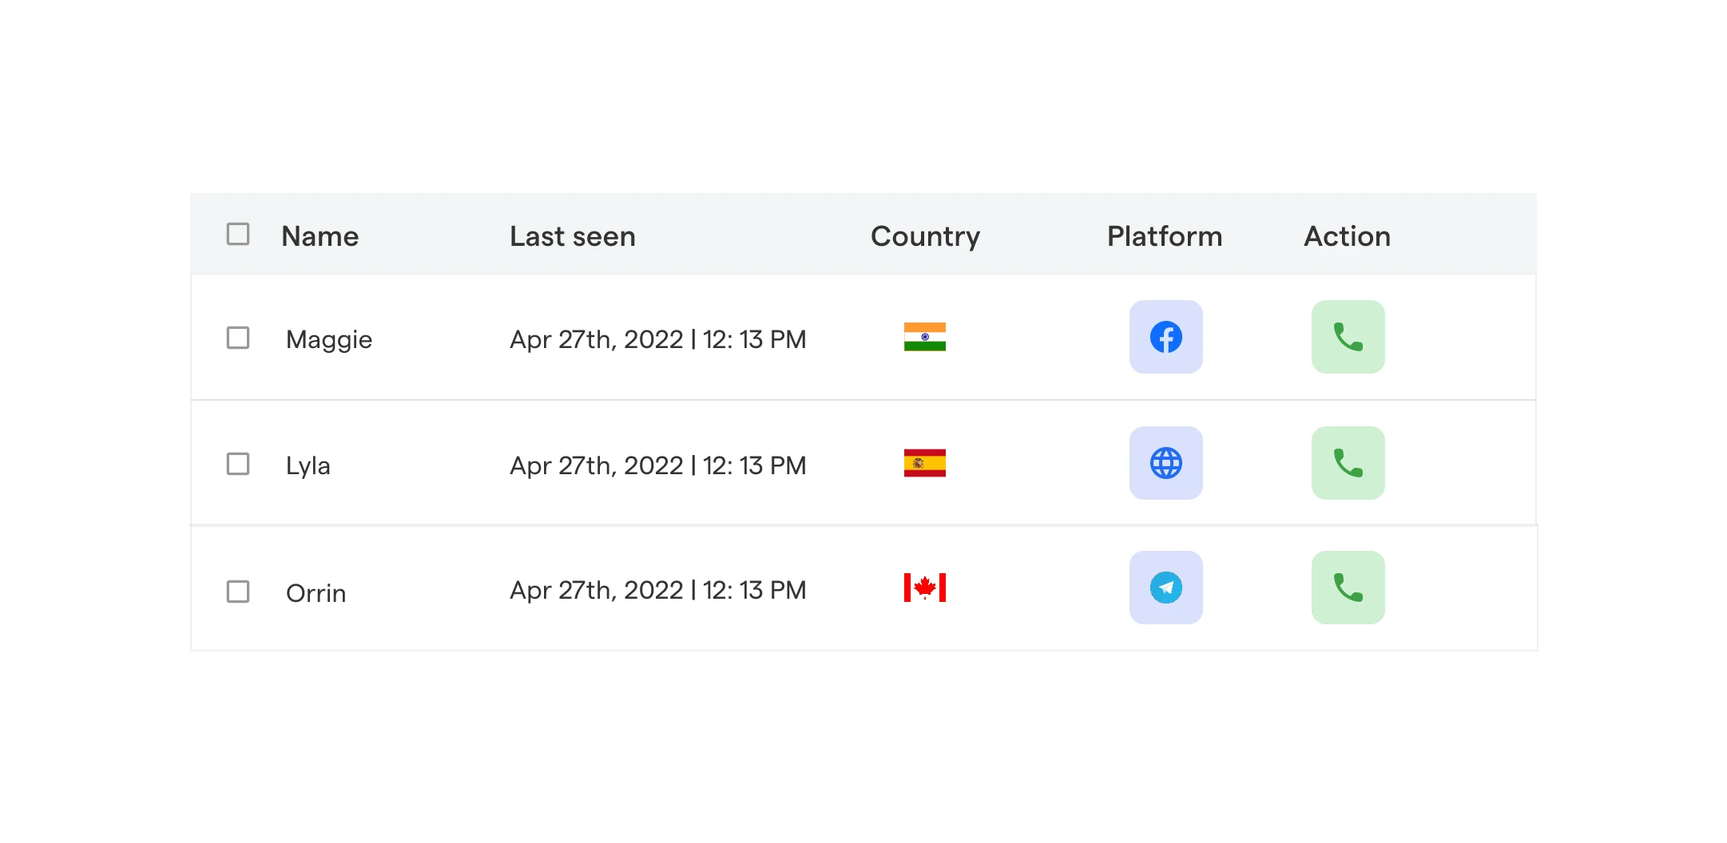1727x843 pixels.
Task: Call Maggie using the green phone button
Action: tap(1348, 337)
